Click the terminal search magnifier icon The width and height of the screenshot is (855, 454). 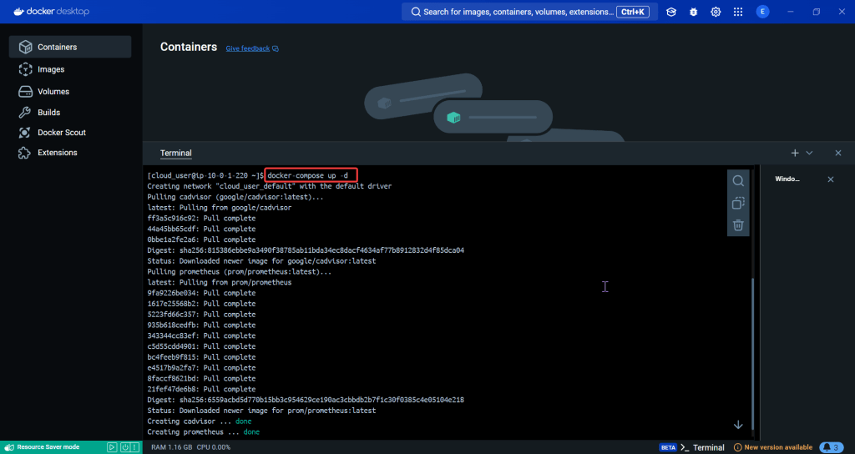pos(738,181)
